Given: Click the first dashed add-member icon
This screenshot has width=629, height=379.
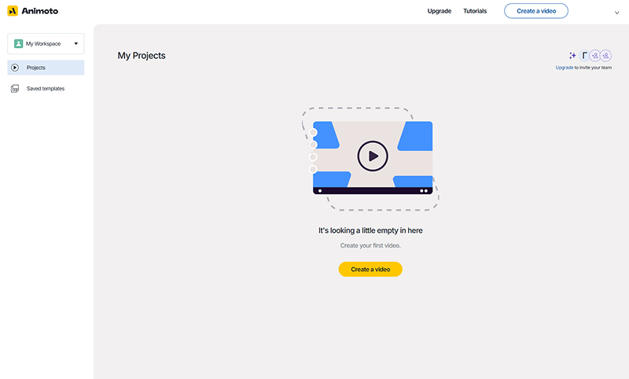Looking at the screenshot, I should (x=595, y=56).
